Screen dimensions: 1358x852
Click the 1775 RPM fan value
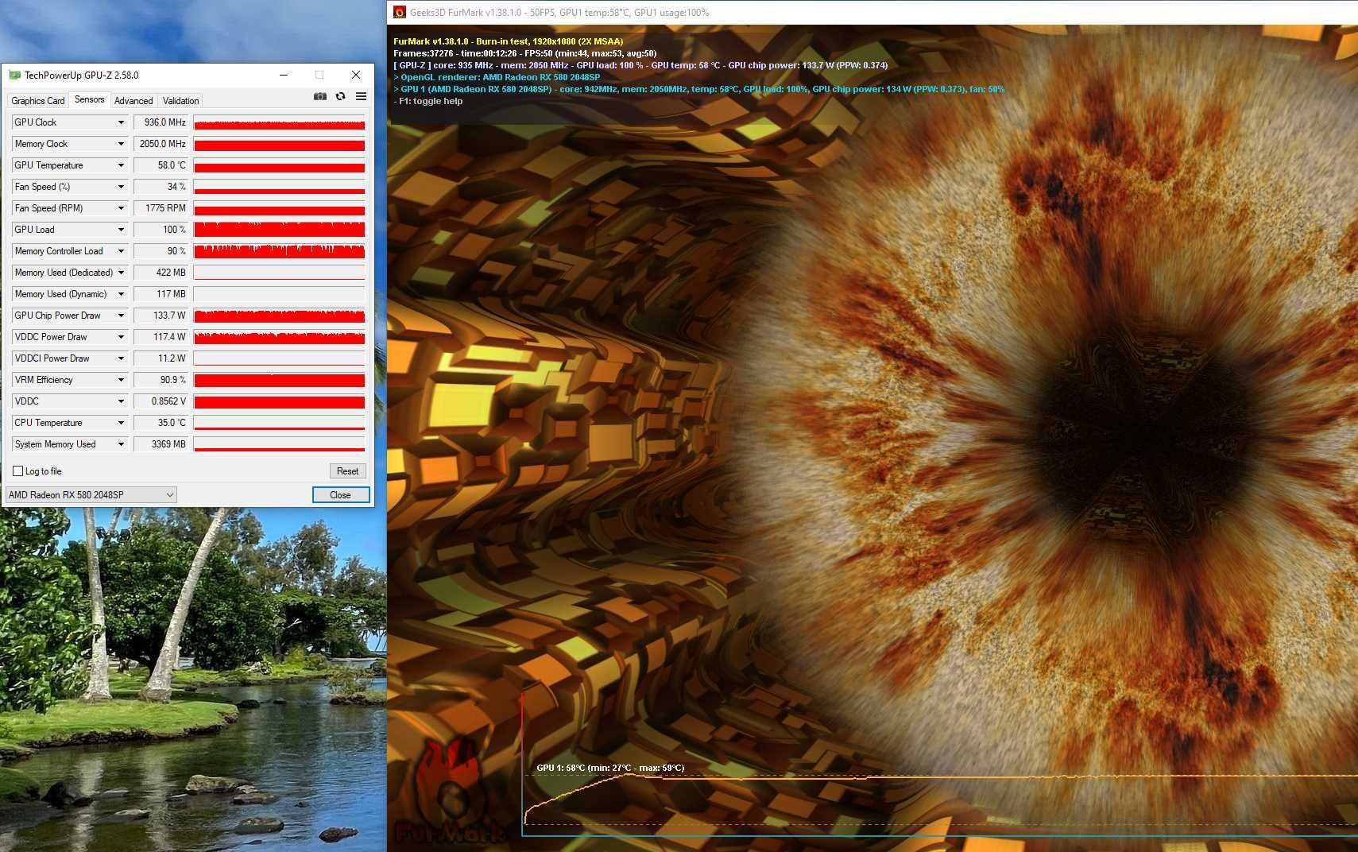(x=161, y=208)
